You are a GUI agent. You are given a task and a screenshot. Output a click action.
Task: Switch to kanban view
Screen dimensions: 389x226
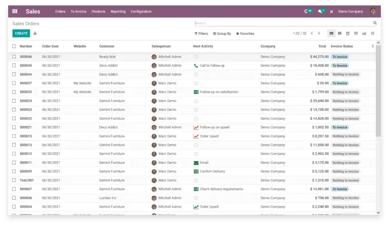(x=339, y=34)
